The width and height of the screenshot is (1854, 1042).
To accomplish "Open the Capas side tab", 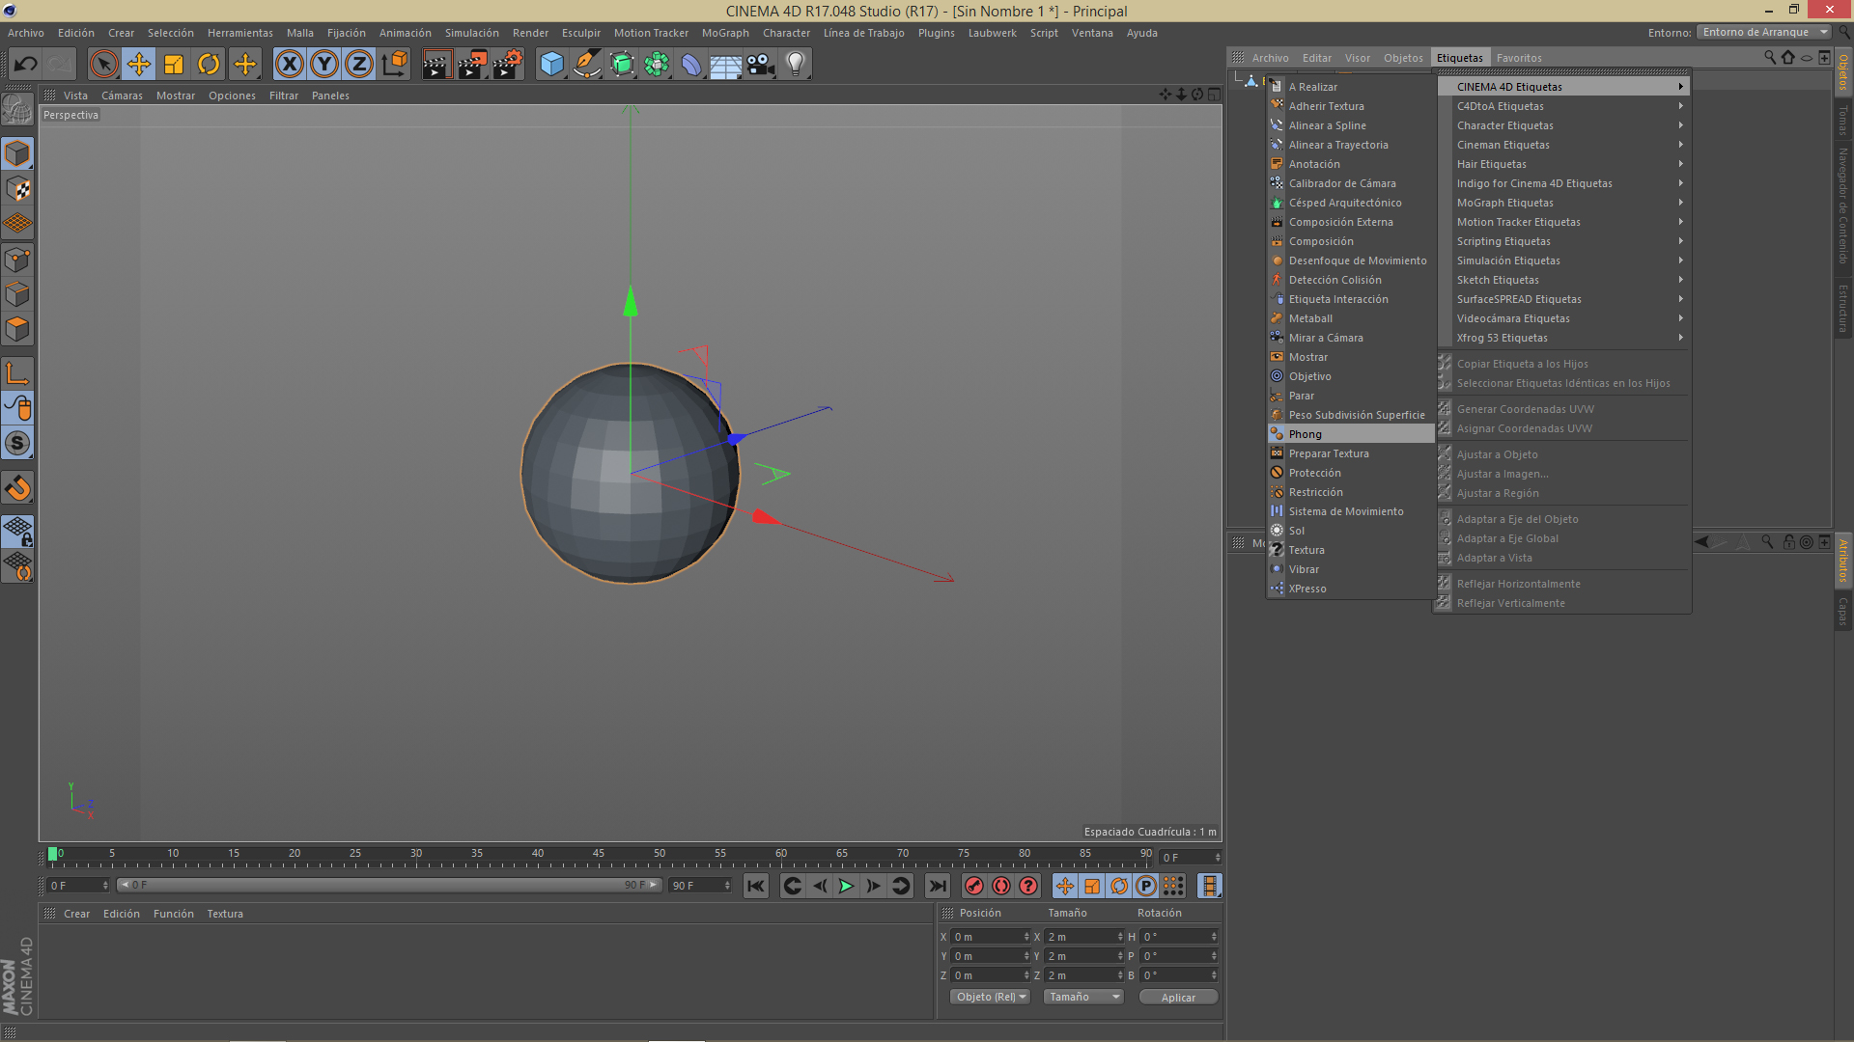I will point(1843,612).
